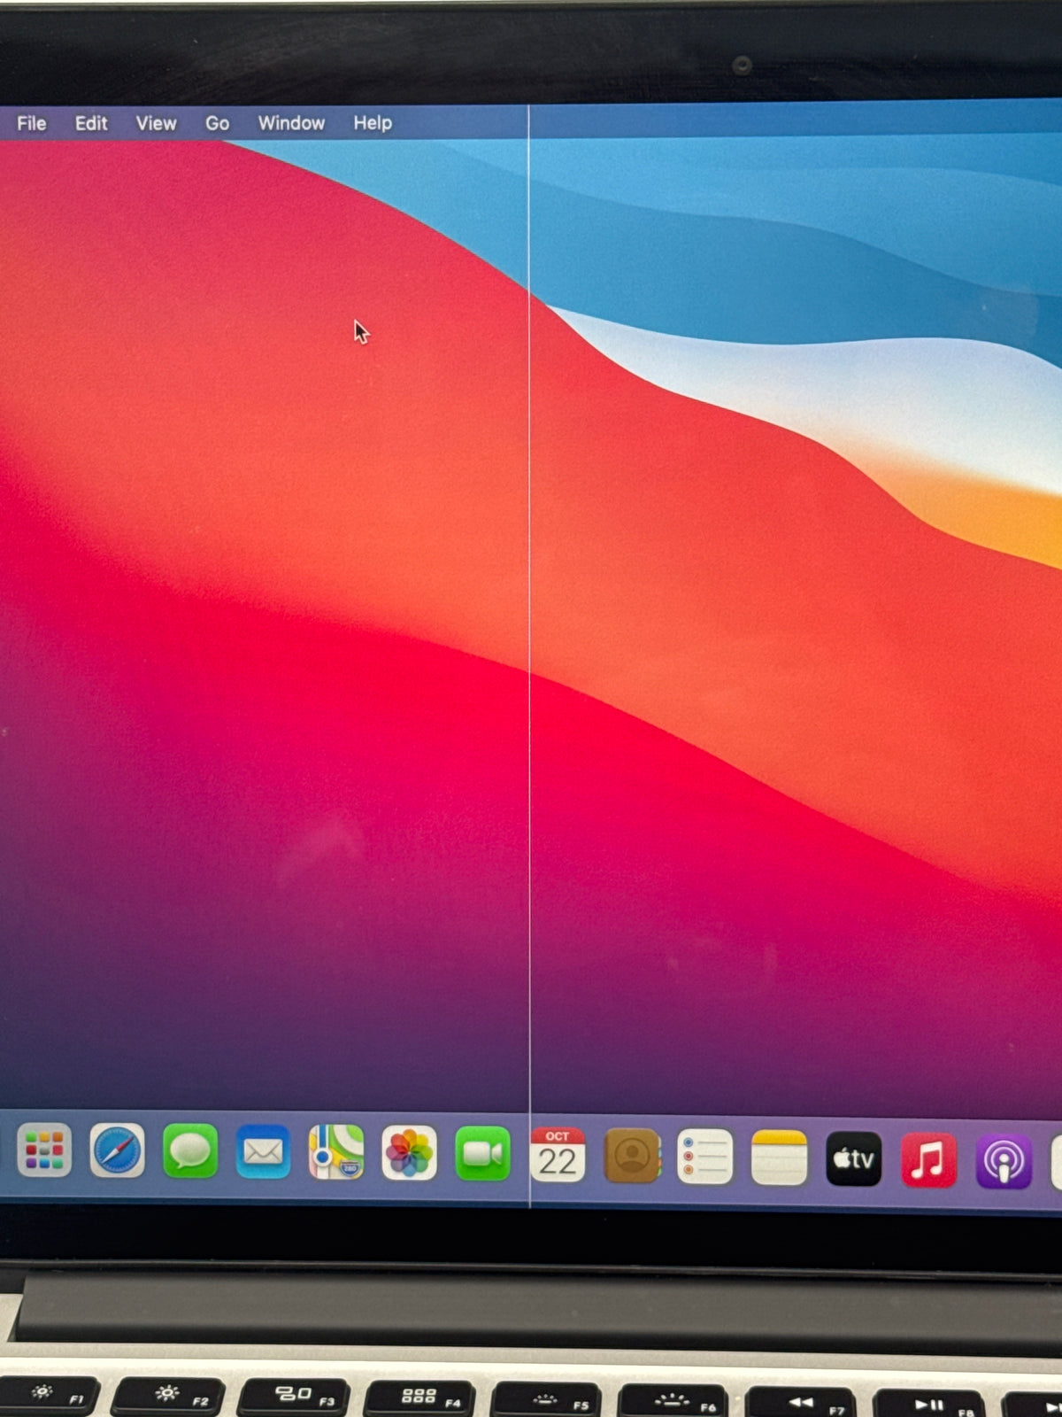This screenshot has height=1417, width=1062.
Task: Open Music from the Dock
Action: 928,1160
